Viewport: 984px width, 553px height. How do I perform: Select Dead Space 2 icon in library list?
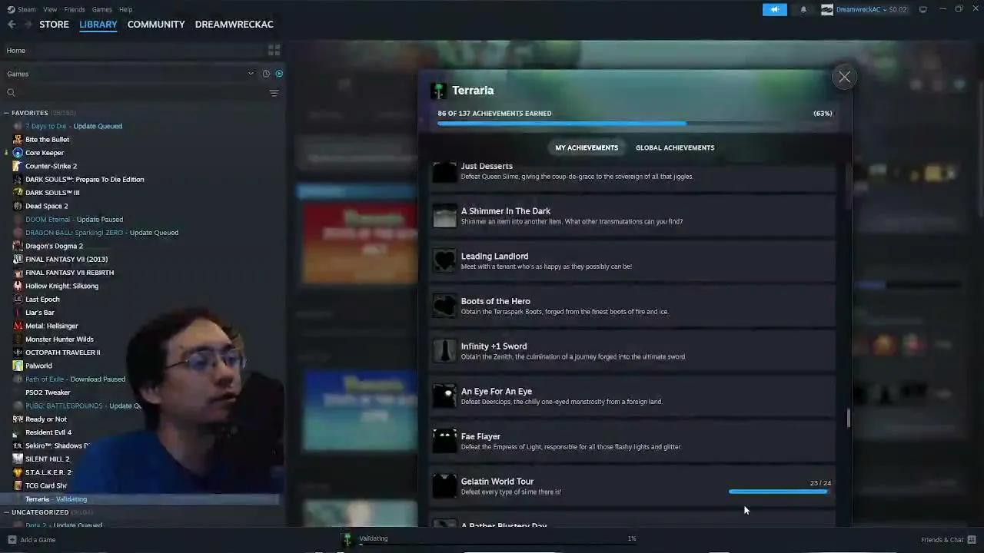point(18,206)
